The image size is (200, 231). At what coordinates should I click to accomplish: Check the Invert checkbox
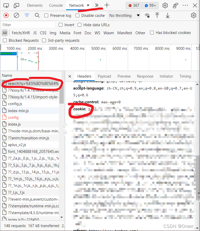point(60,25)
